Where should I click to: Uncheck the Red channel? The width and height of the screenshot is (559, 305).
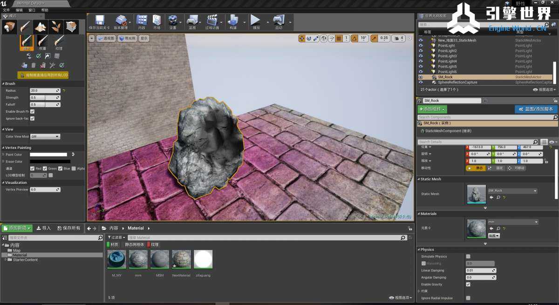32,169
